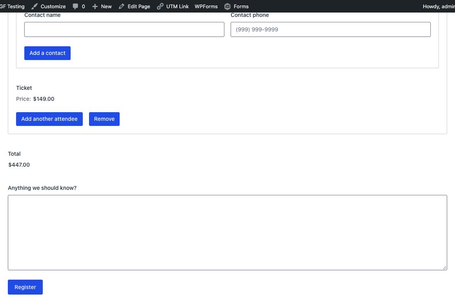Viewport: 455px width, 302px height.
Task: Click the Add a contact button
Action: coord(47,53)
